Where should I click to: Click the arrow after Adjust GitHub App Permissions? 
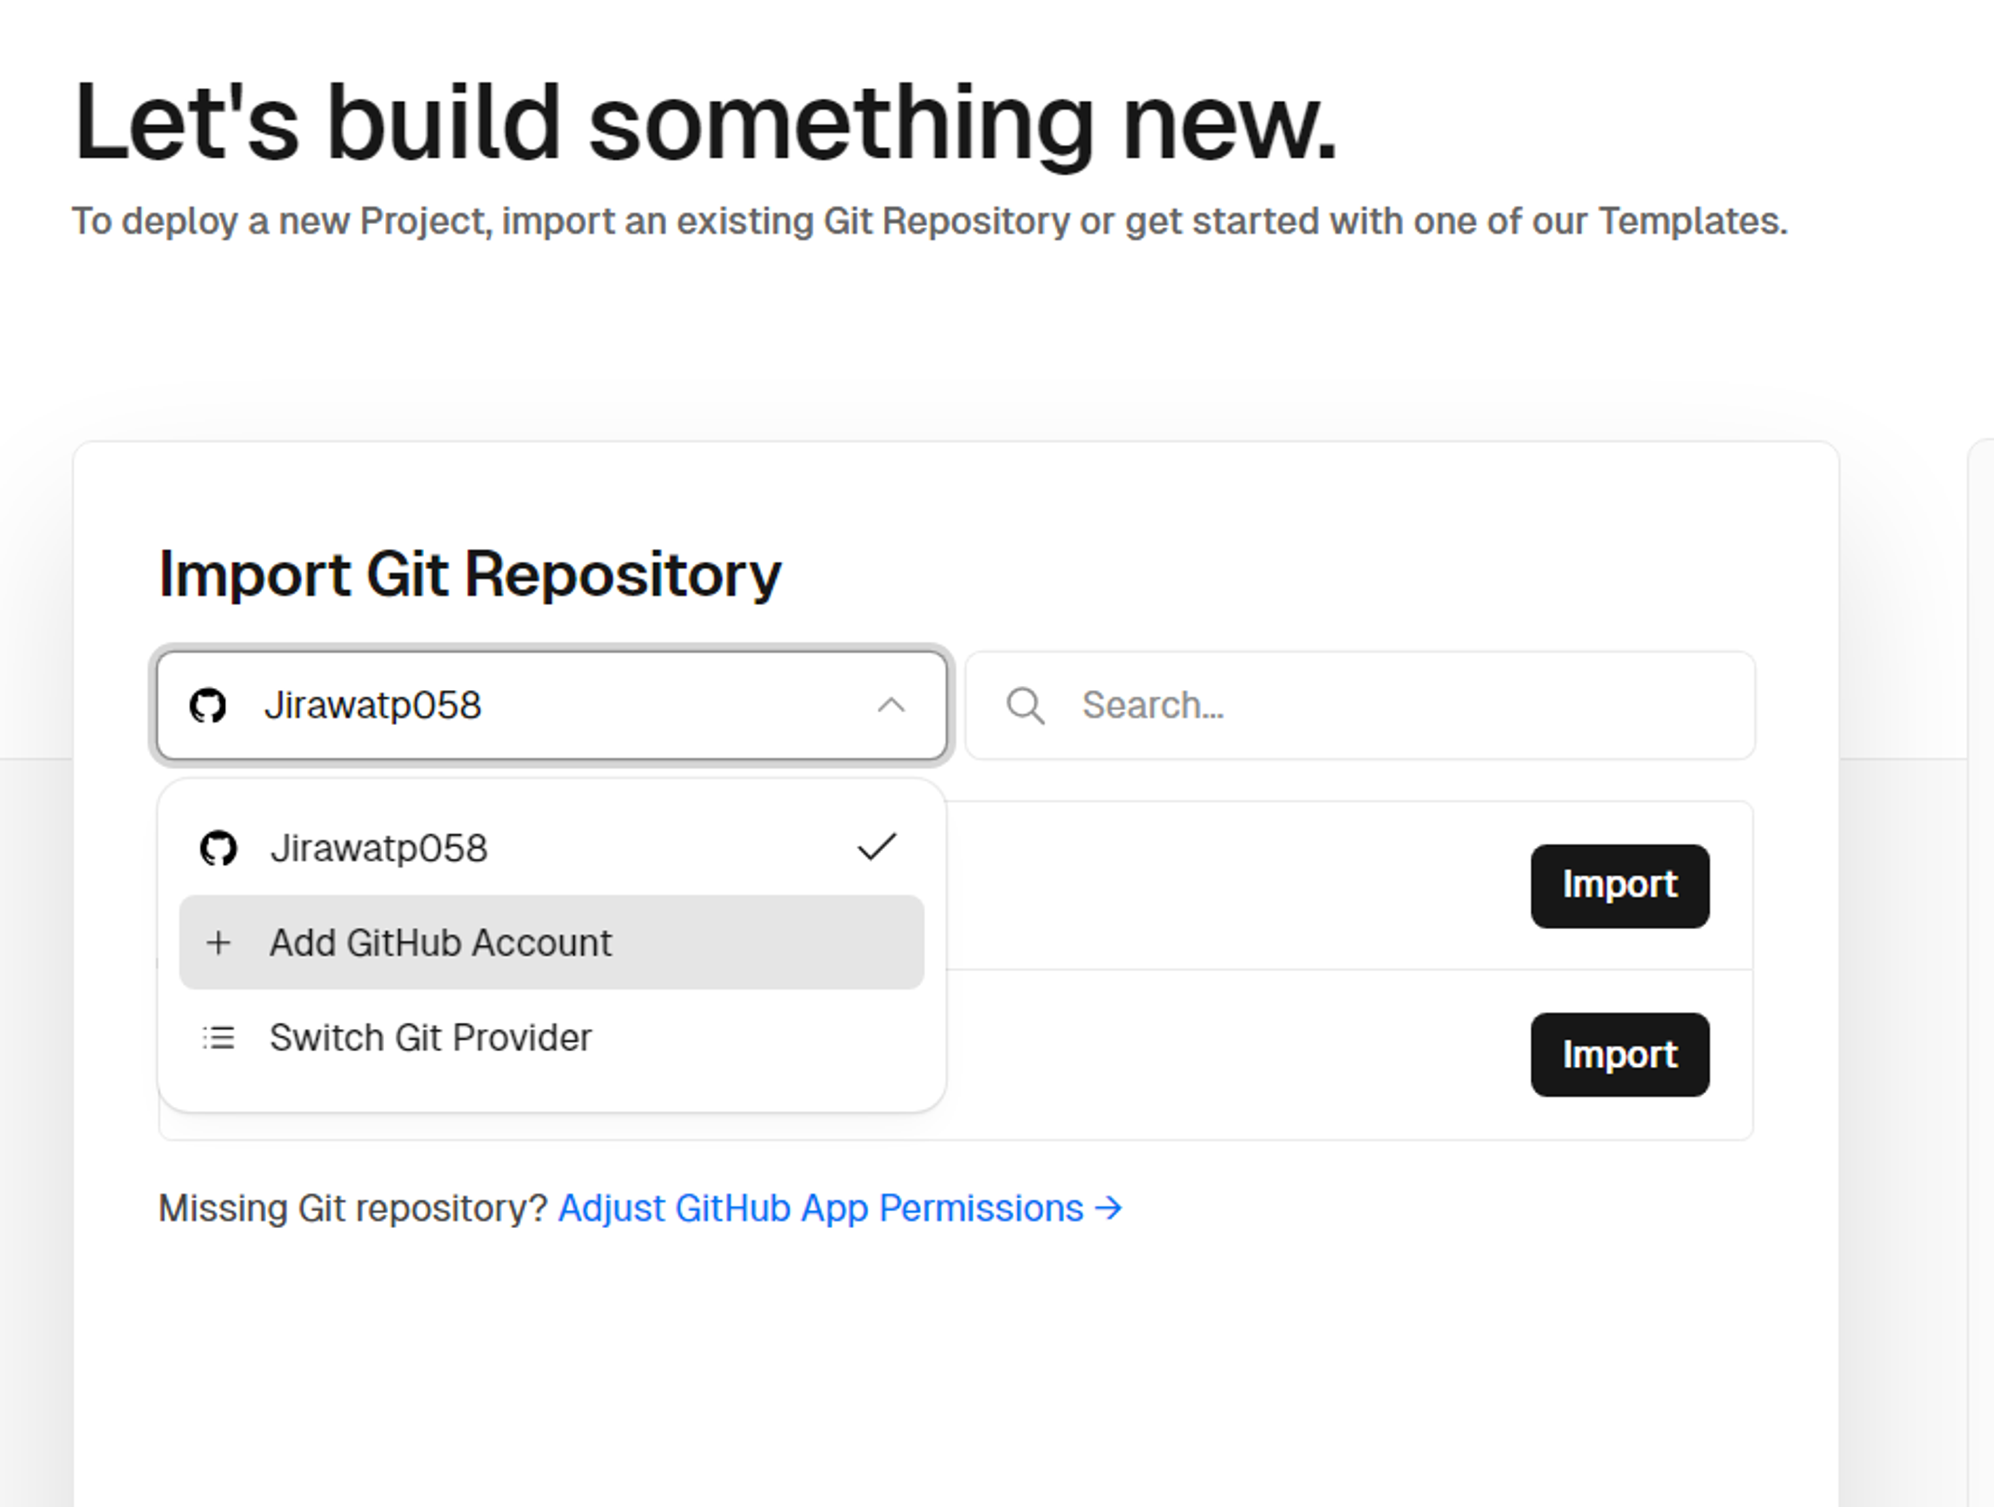(x=1109, y=1208)
